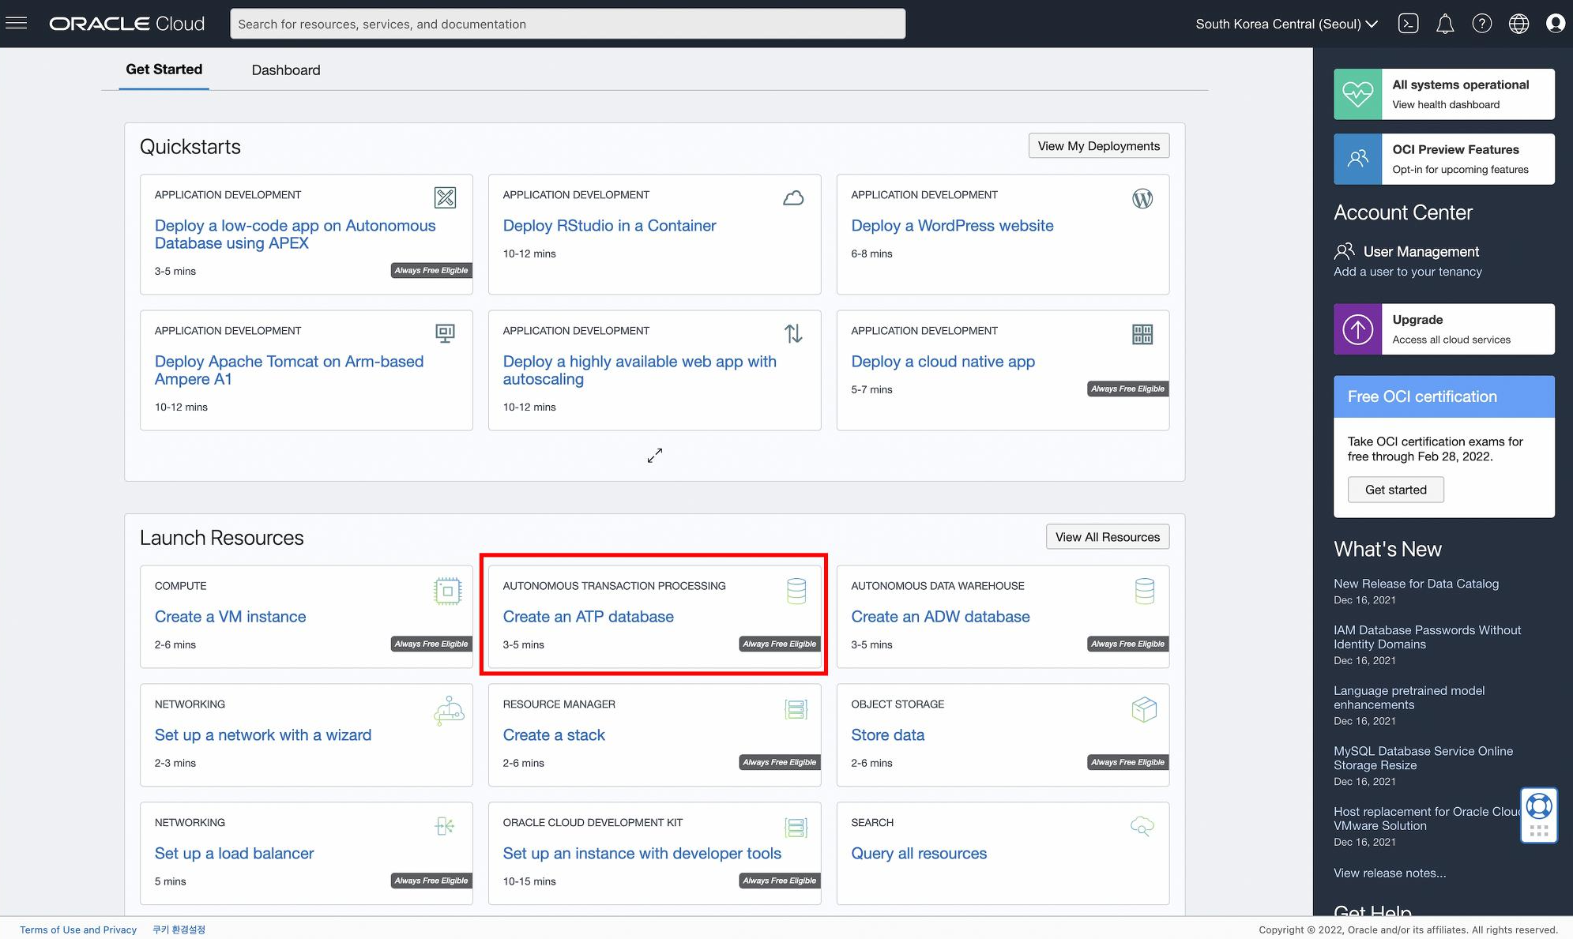Expand Quickstarts section with the arrows icon
The width and height of the screenshot is (1573, 939).
tap(654, 456)
